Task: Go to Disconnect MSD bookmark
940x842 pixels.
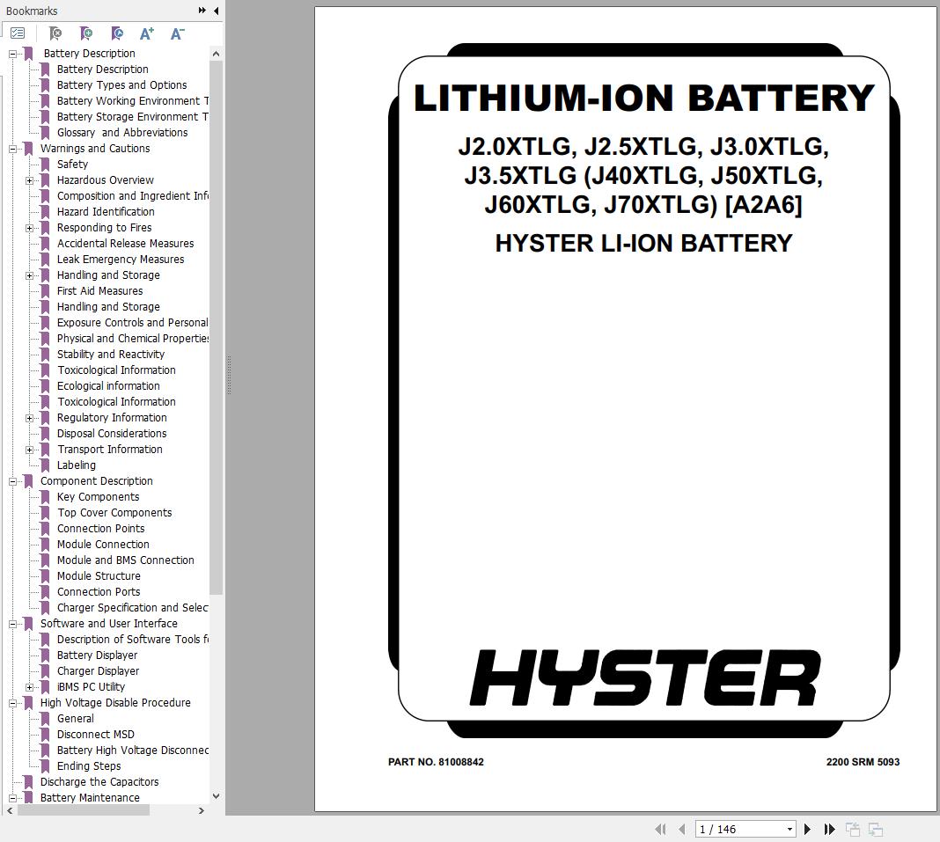Action: [x=95, y=735]
